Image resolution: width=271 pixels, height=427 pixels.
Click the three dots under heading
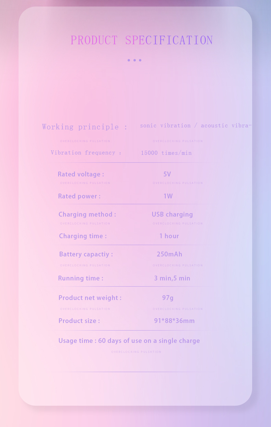point(134,60)
